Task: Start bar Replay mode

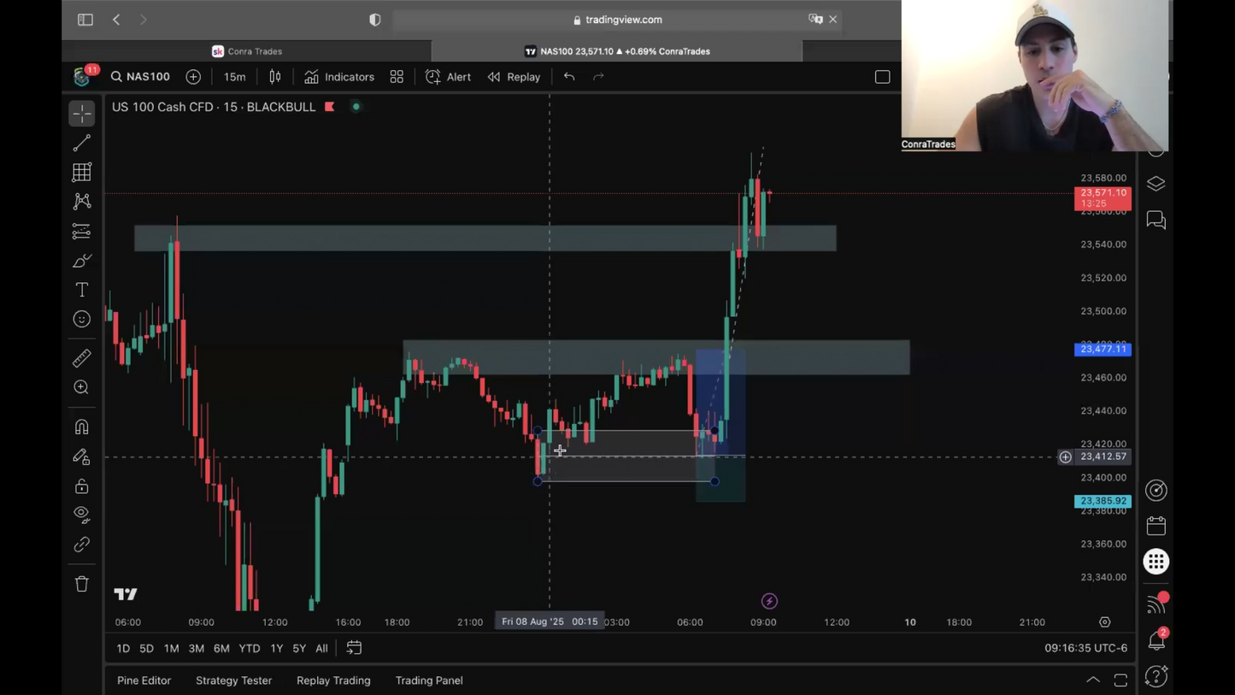Action: [515, 77]
